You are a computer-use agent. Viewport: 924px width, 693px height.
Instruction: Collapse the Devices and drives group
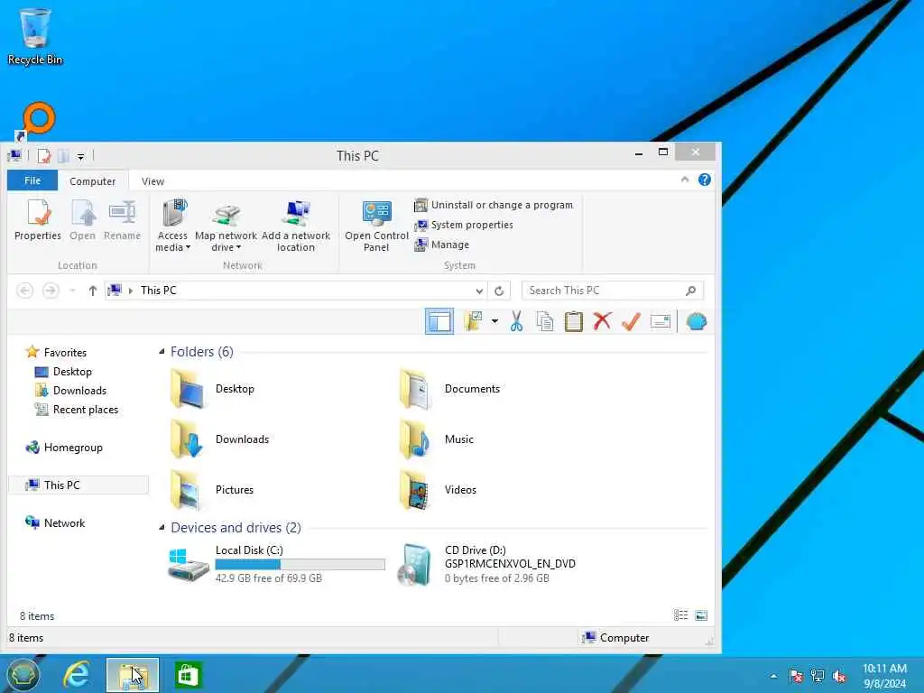pos(162,527)
